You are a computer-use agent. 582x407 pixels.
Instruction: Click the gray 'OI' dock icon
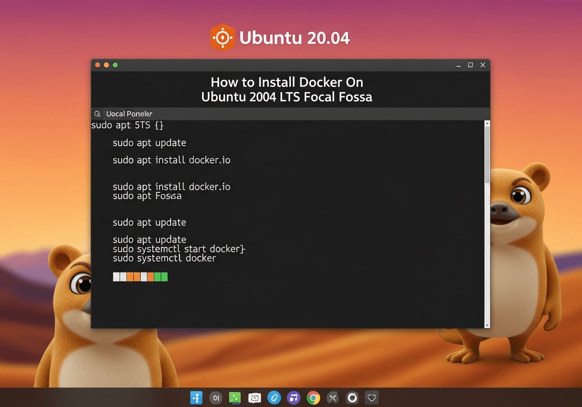click(216, 398)
